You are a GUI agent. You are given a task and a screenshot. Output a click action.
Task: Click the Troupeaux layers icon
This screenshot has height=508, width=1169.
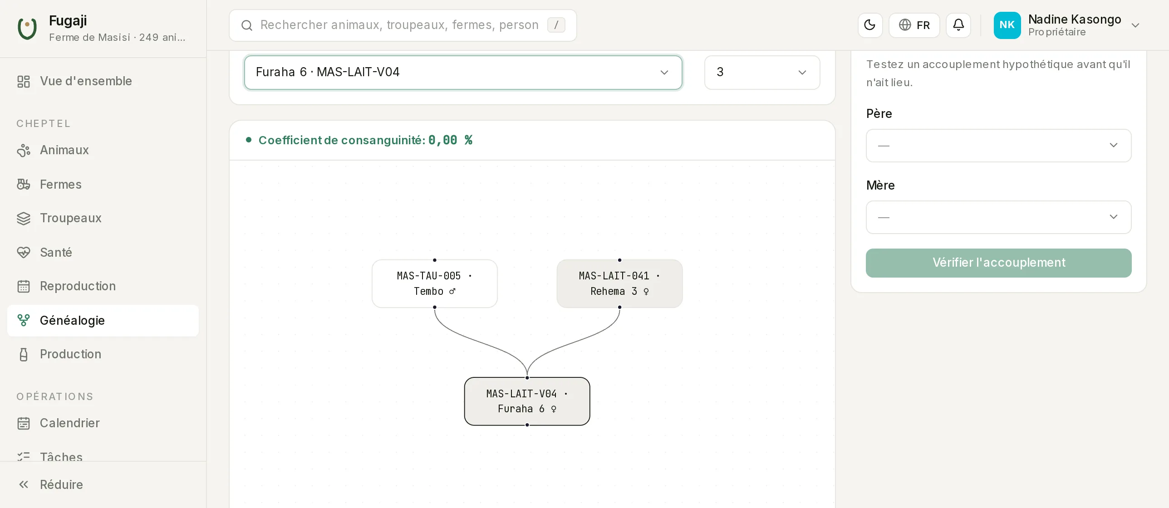click(24, 218)
